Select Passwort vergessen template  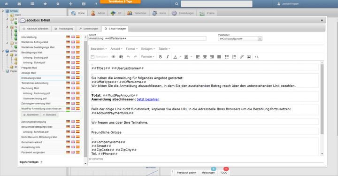point(33,153)
